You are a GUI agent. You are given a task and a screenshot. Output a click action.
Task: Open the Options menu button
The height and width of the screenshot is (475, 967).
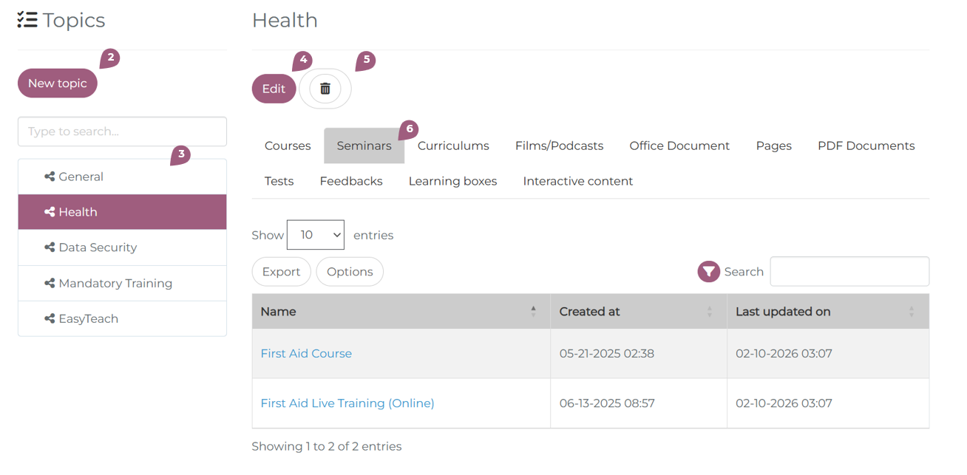click(x=350, y=272)
